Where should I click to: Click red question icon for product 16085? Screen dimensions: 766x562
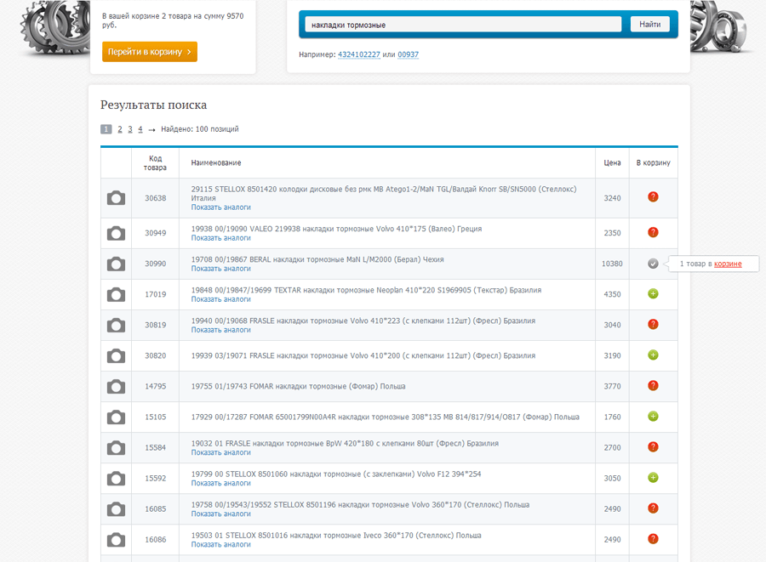tap(653, 508)
